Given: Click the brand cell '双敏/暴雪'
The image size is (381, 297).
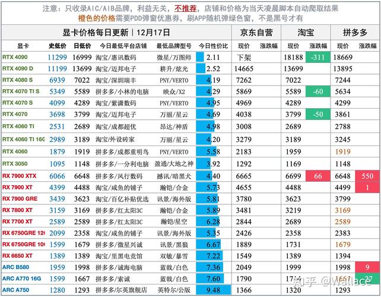Looking at the screenshot, I should 174,256.
